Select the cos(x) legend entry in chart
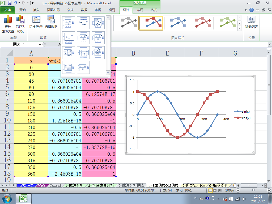 click(242, 118)
